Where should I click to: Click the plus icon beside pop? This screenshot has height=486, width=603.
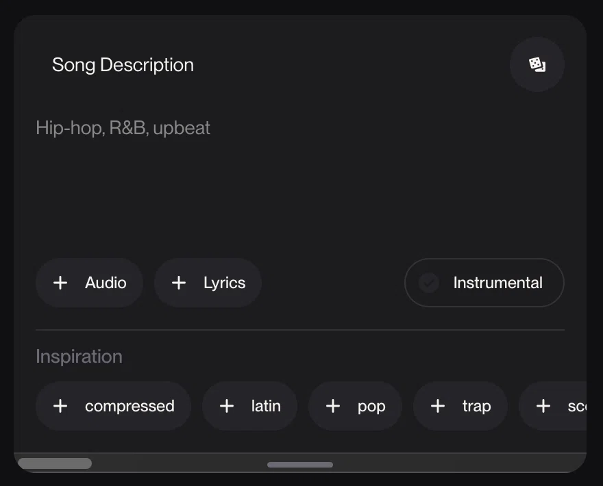click(x=333, y=406)
